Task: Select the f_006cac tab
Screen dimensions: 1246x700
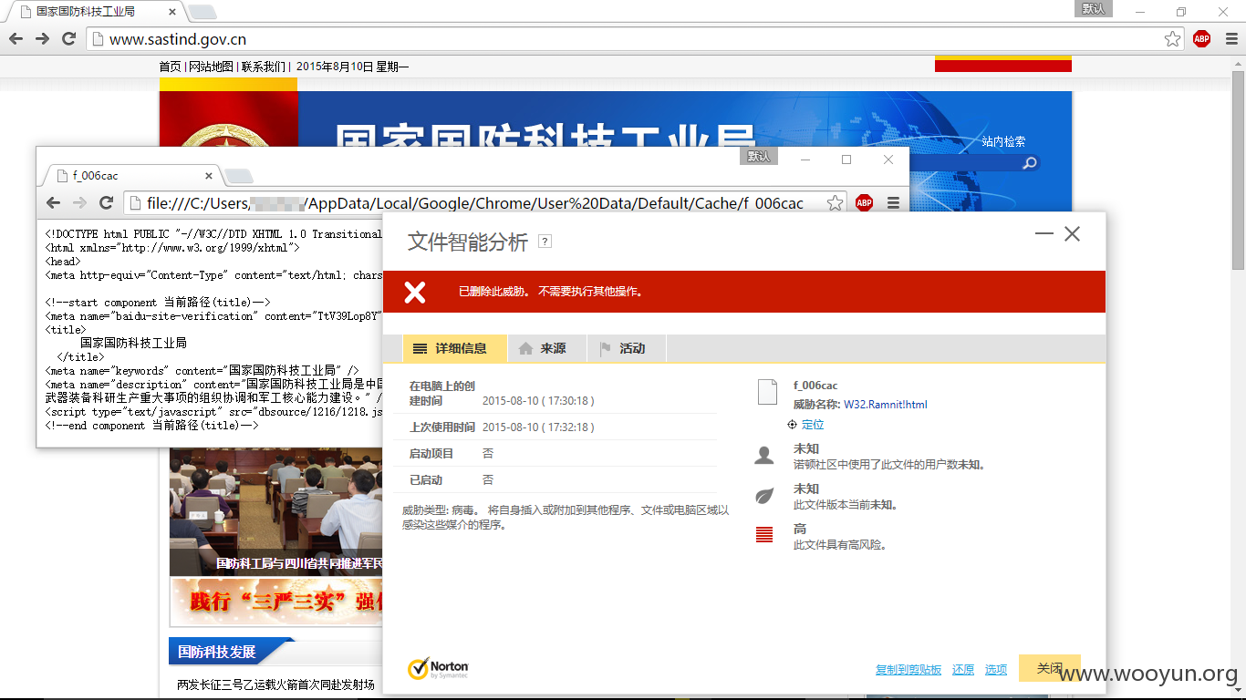Action: coord(130,176)
